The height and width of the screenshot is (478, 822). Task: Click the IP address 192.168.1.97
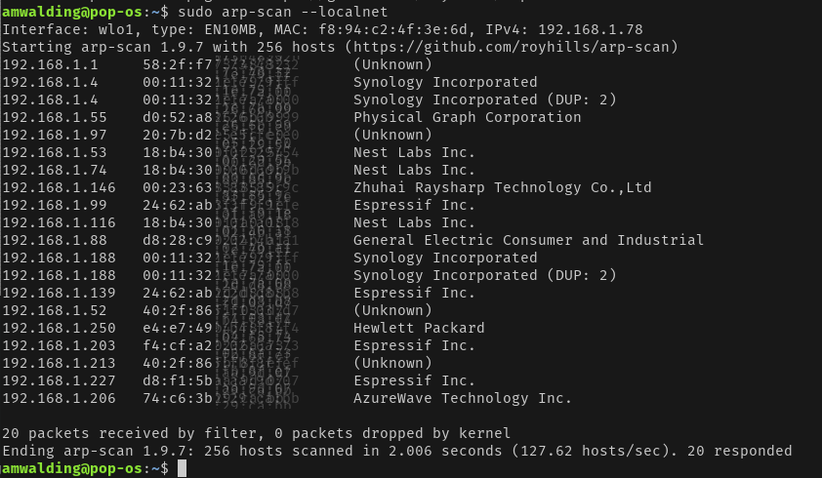[54, 135]
